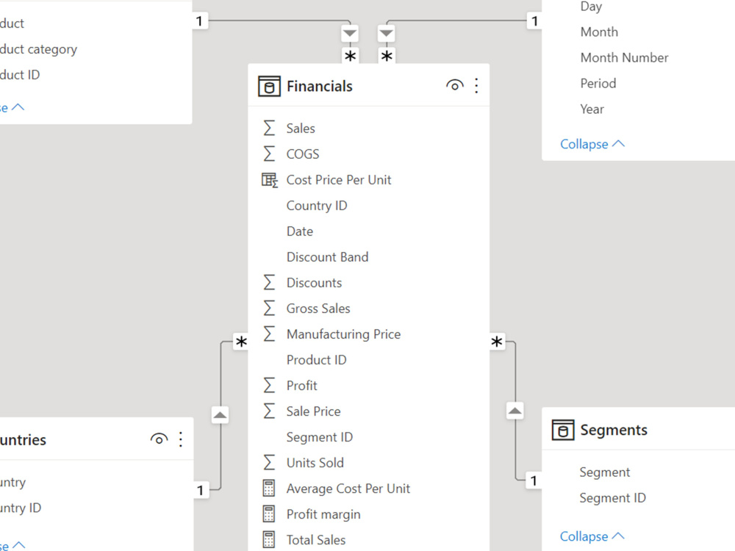Click the calculator icon beside Total Sales
Image resolution: width=735 pixels, height=551 pixels.
tap(270, 539)
